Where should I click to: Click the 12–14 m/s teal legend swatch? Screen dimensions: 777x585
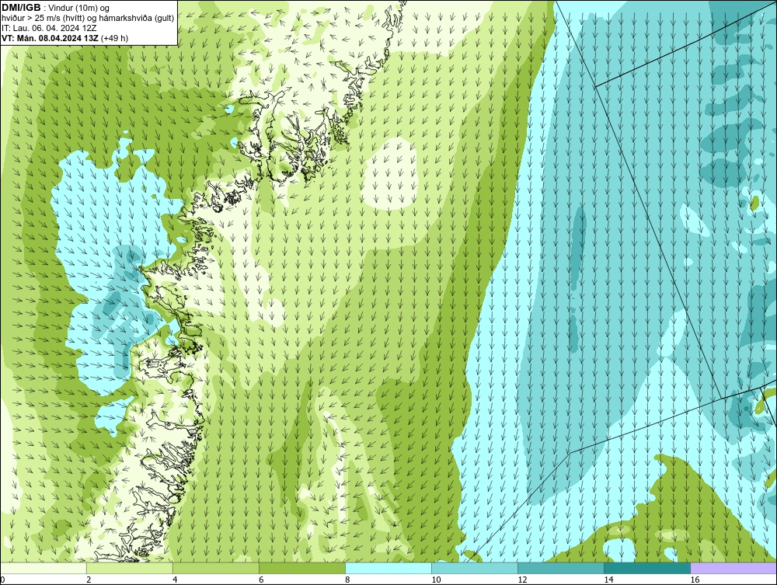tap(561, 568)
